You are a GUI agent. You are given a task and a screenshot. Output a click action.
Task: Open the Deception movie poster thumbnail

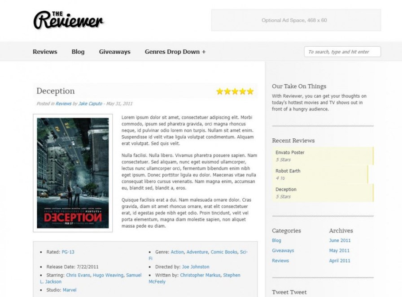[73, 173]
